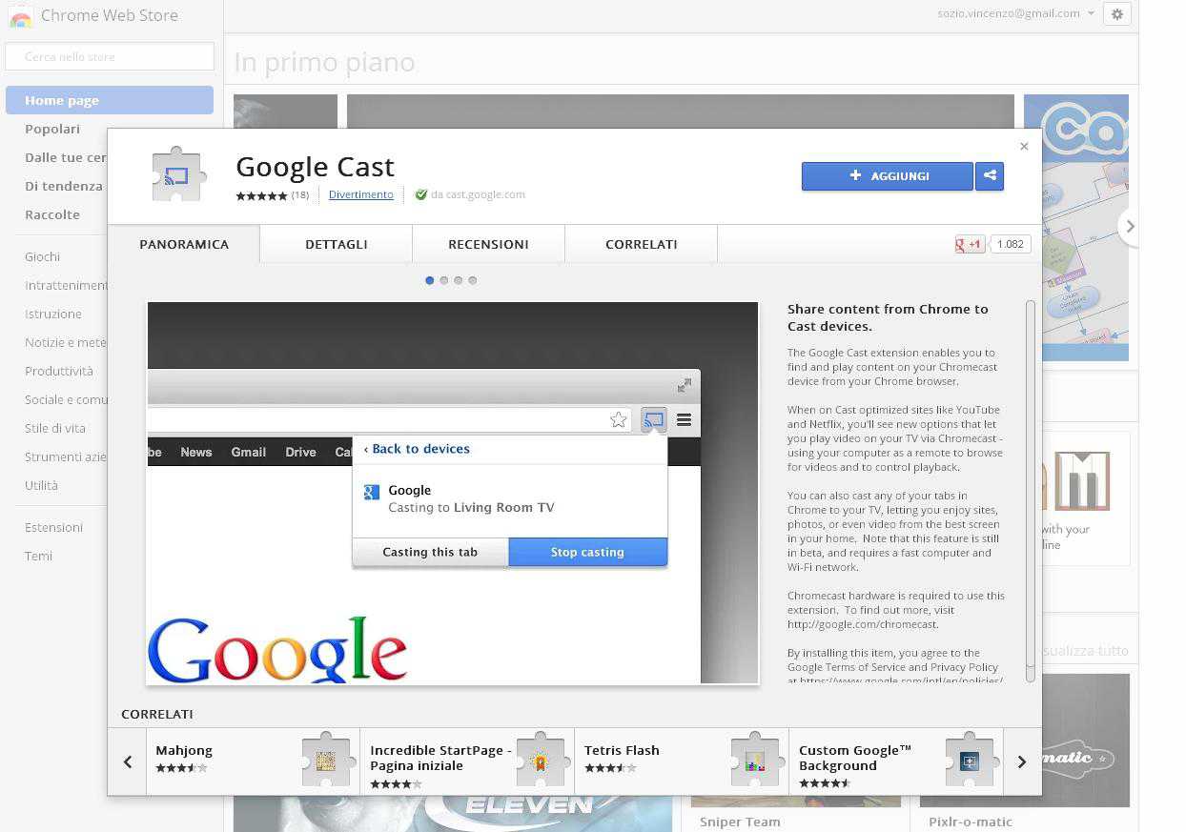Open the Custom Google Background icon
The width and height of the screenshot is (1186, 832).
pyautogui.click(x=970, y=760)
